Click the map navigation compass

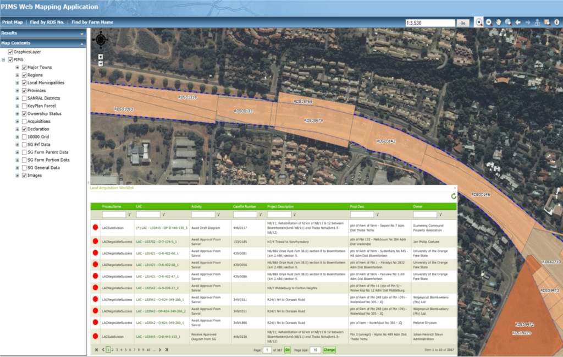click(101, 40)
